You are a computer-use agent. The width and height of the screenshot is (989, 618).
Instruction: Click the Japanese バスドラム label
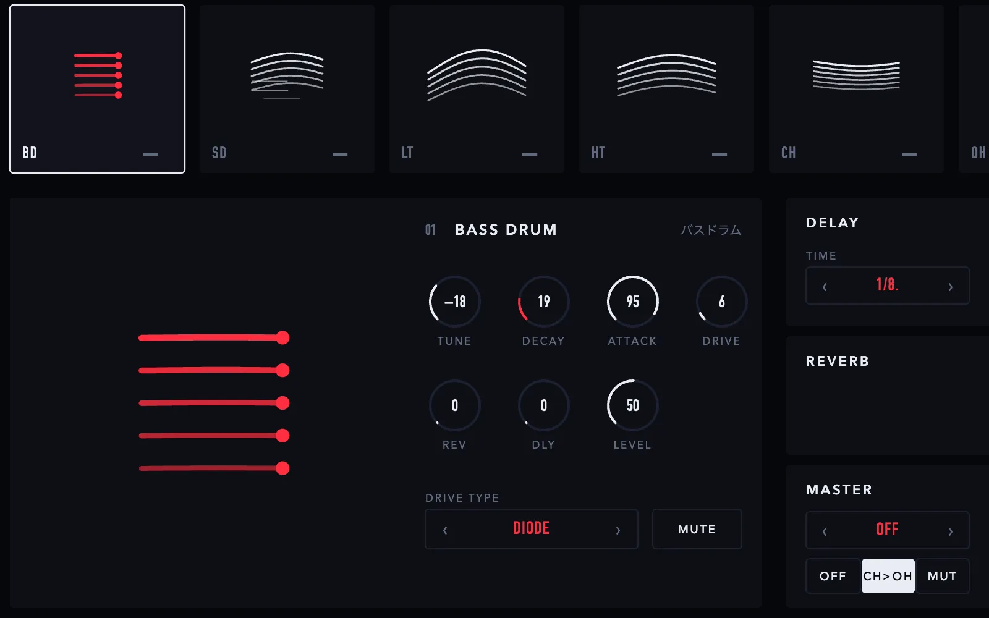coord(711,230)
